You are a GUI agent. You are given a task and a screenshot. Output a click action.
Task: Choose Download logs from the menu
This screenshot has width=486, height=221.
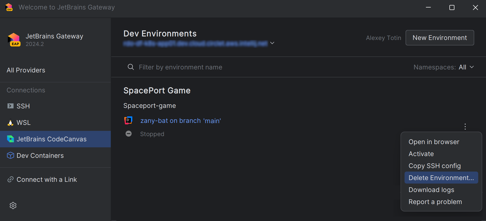(x=431, y=190)
